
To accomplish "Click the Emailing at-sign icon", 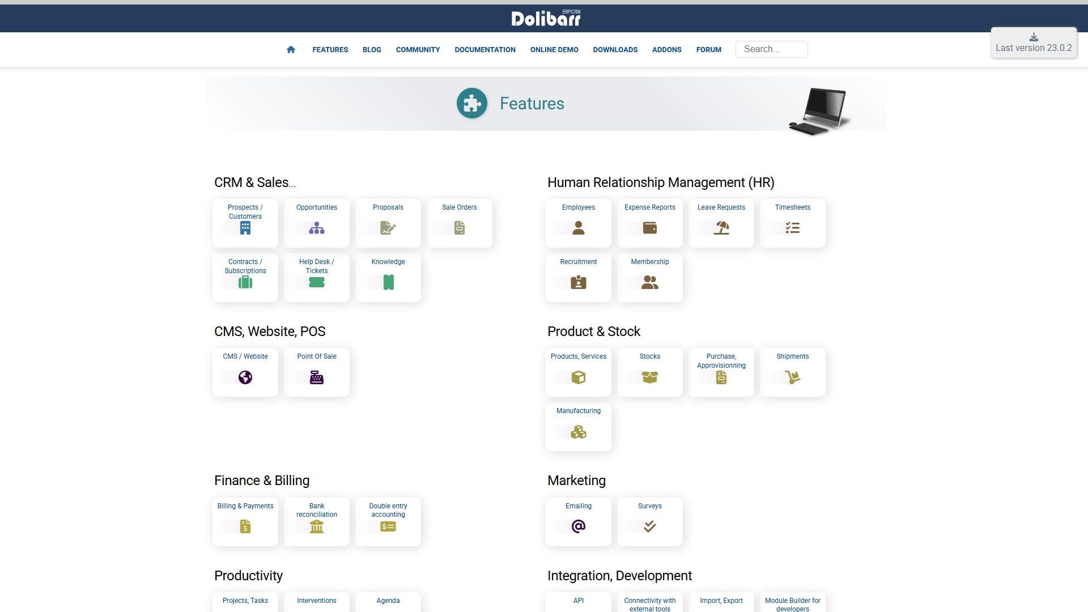I will tap(579, 526).
